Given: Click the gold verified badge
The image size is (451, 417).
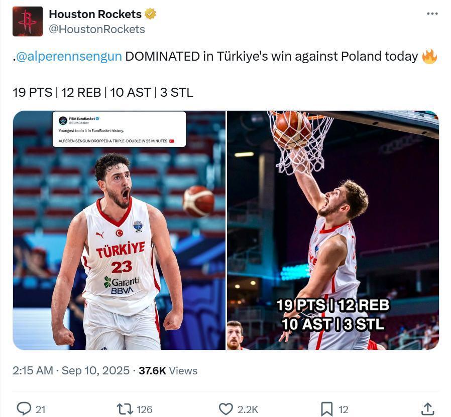Looking at the screenshot, I should tap(150, 14).
